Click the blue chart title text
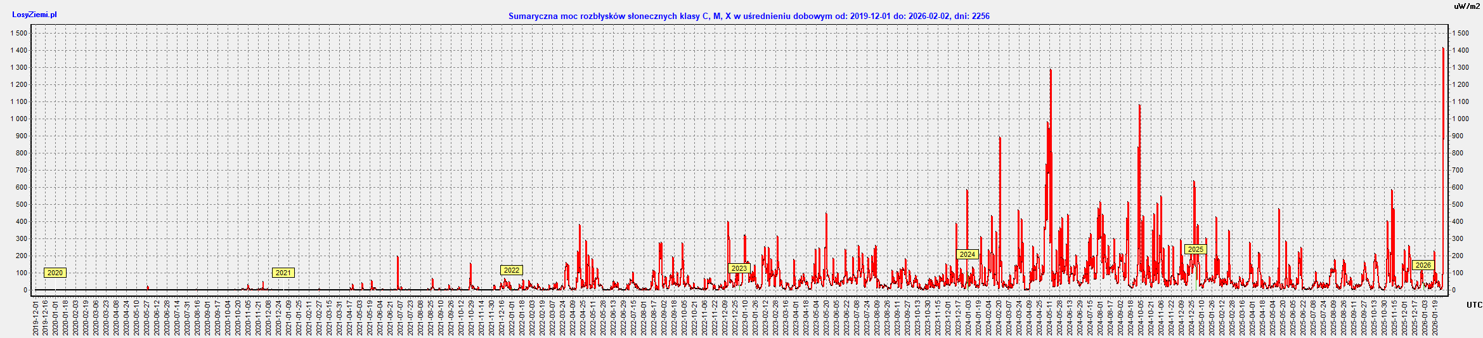The width and height of the screenshot is (1483, 338). [x=749, y=16]
